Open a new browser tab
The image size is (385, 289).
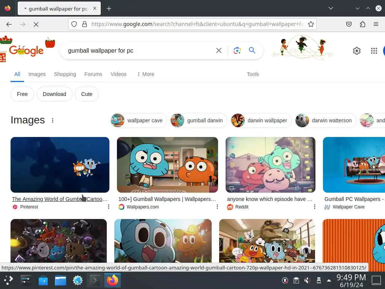coord(109,9)
